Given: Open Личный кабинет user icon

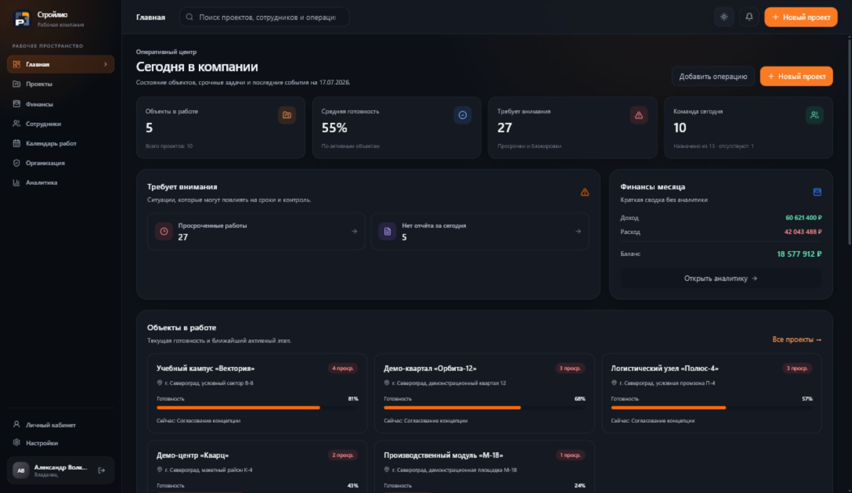Looking at the screenshot, I should pyautogui.click(x=17, y=424).
